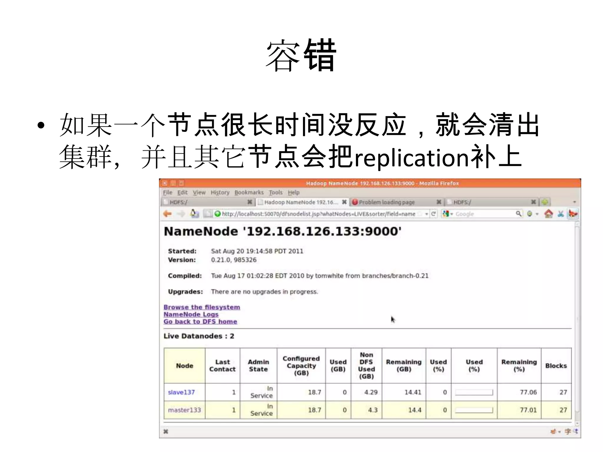Viewport: 603px width, 452px height.
Task: Click the bookmark star in address bar
Action: 420,214
